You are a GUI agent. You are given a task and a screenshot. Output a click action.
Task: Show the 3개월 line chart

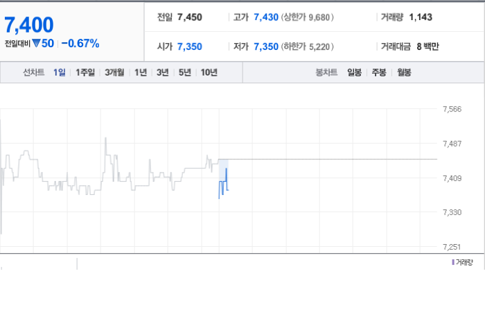point(114,72)
